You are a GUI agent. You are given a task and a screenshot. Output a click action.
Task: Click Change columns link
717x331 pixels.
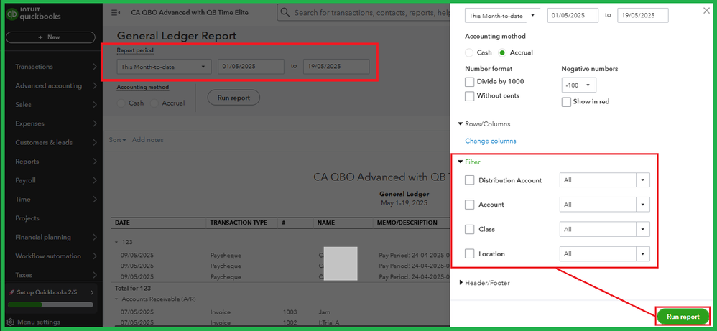click(491, 141)
